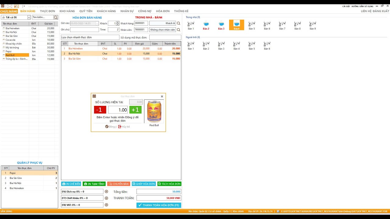This screenshot has height=219, width=390.
Task: Open quick access toolbar dropdown arrow
Action: [x=24, y=6]
